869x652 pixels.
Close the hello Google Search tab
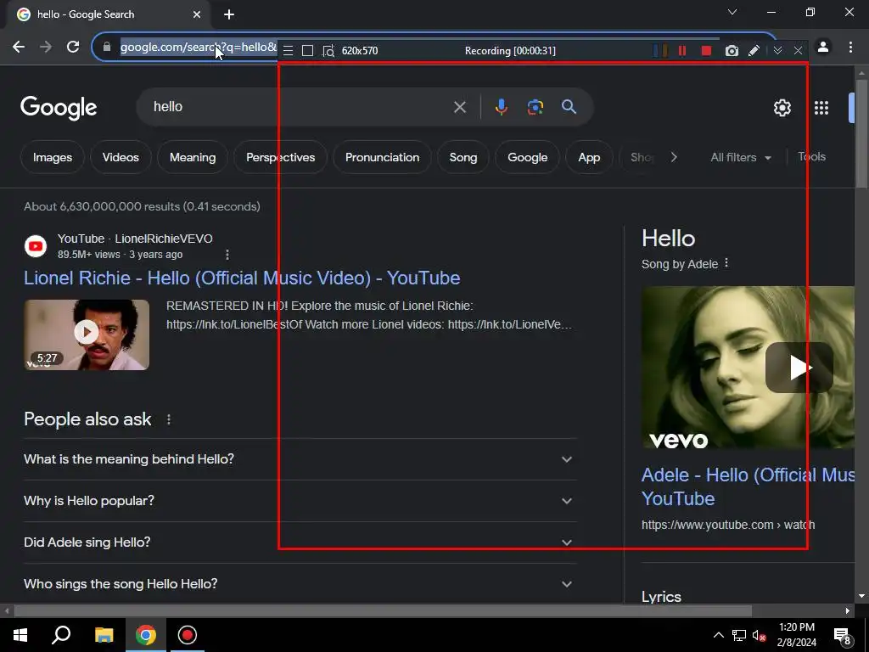(197, 14)
